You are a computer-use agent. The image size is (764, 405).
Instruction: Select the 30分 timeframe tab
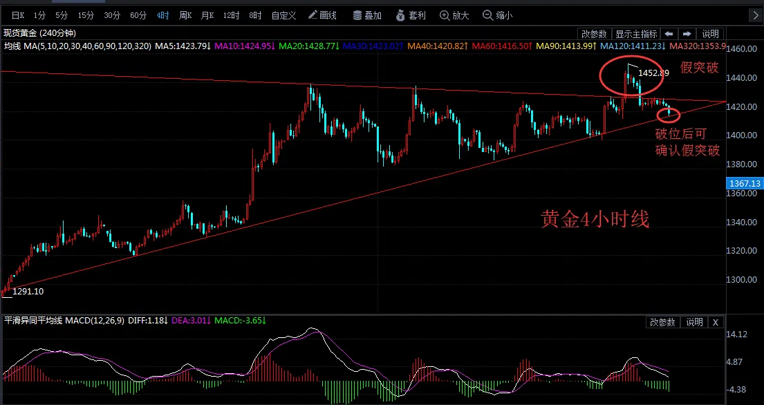pos(112,16)
